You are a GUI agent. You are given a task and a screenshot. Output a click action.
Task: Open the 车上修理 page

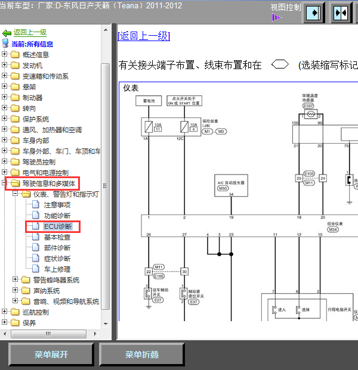coord(57,269)
